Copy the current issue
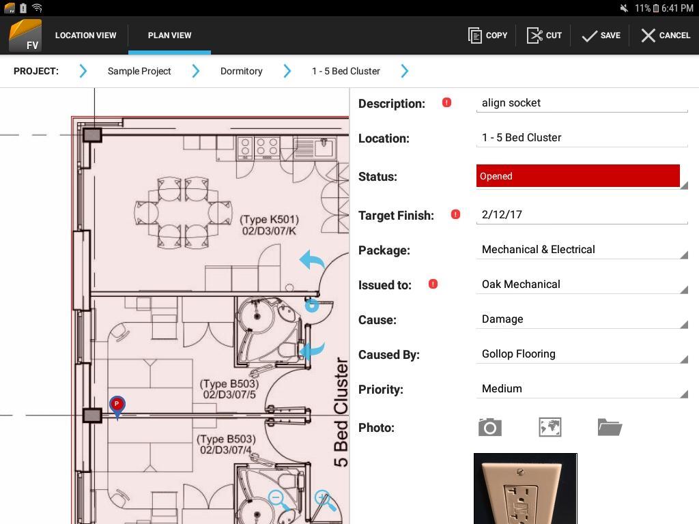699x524 pixels. [x=487, y=35]
